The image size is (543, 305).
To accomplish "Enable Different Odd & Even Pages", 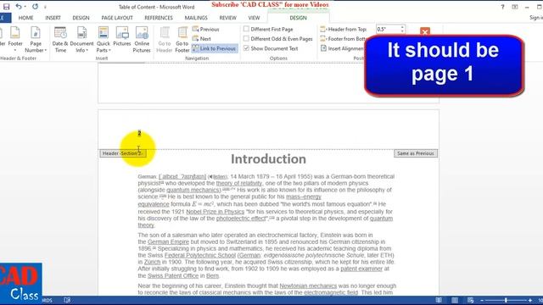I will [246, 39].
